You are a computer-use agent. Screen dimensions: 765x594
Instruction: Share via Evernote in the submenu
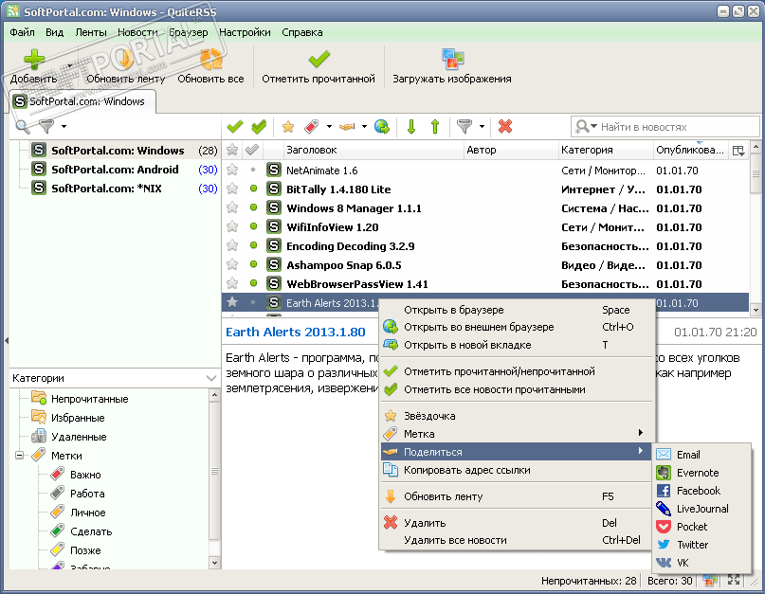click(701, 473)
